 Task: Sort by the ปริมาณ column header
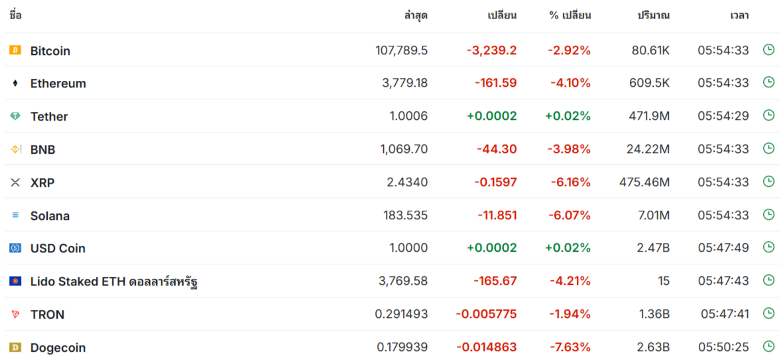tap(653, 15)
